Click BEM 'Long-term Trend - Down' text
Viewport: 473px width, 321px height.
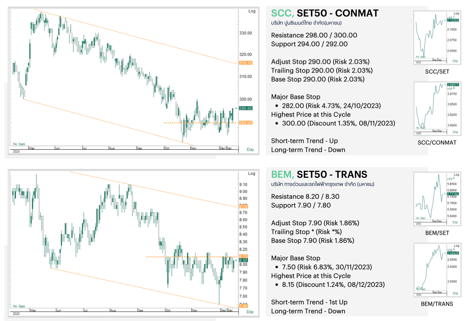308,311
